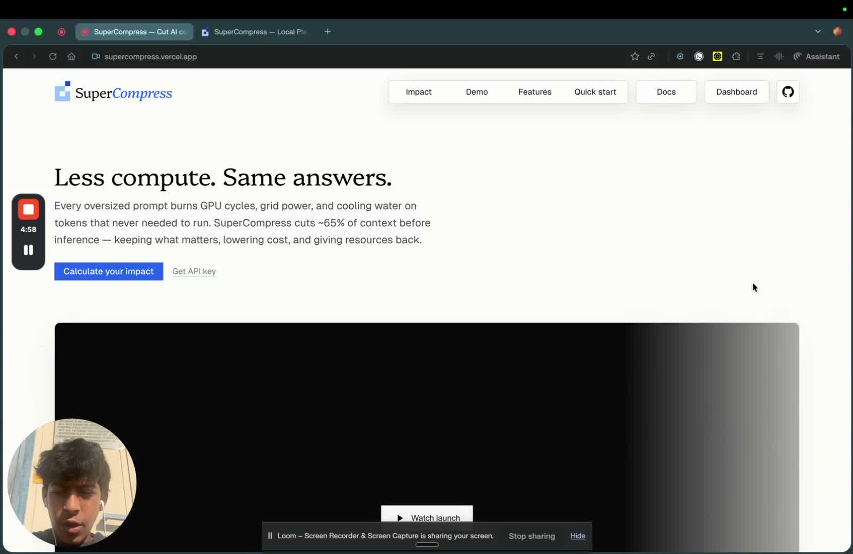This screenshot has width=853, height=554.
Task: Open the terminal-prompt extension icon
Action: [x=699, y=57]
